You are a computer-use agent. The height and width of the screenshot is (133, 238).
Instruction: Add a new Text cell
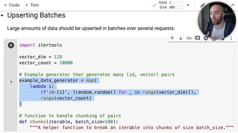pyautogui.click(x=32, y=5)
